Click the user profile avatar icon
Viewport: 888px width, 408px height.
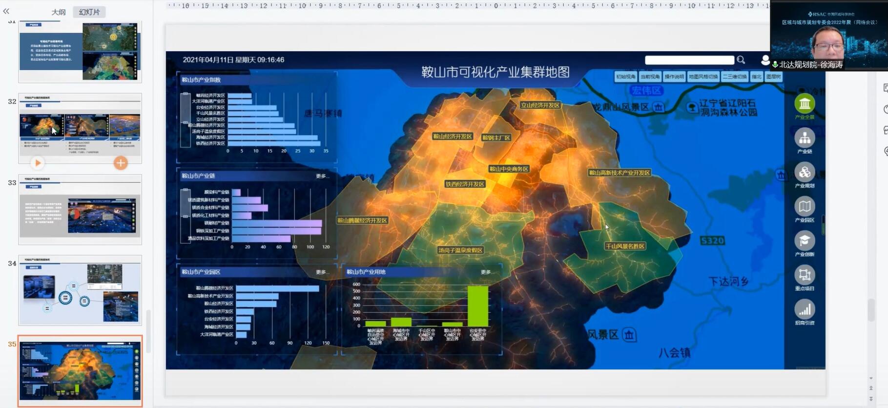765,60
